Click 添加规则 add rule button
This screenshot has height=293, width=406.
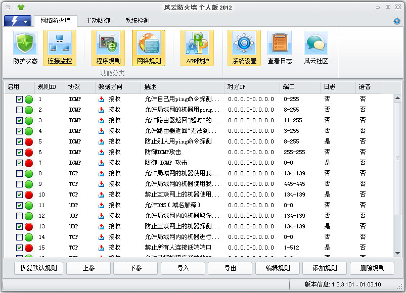325,268
